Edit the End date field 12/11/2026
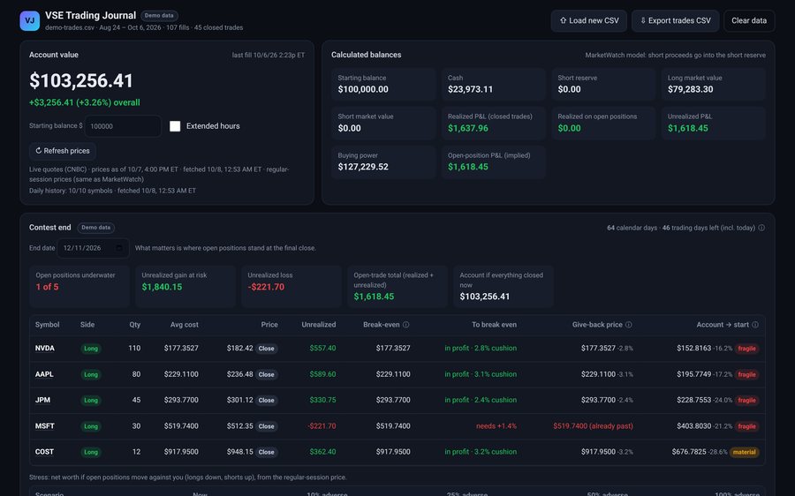The height and width of the screenshot is (496, 795). [93, 248]
